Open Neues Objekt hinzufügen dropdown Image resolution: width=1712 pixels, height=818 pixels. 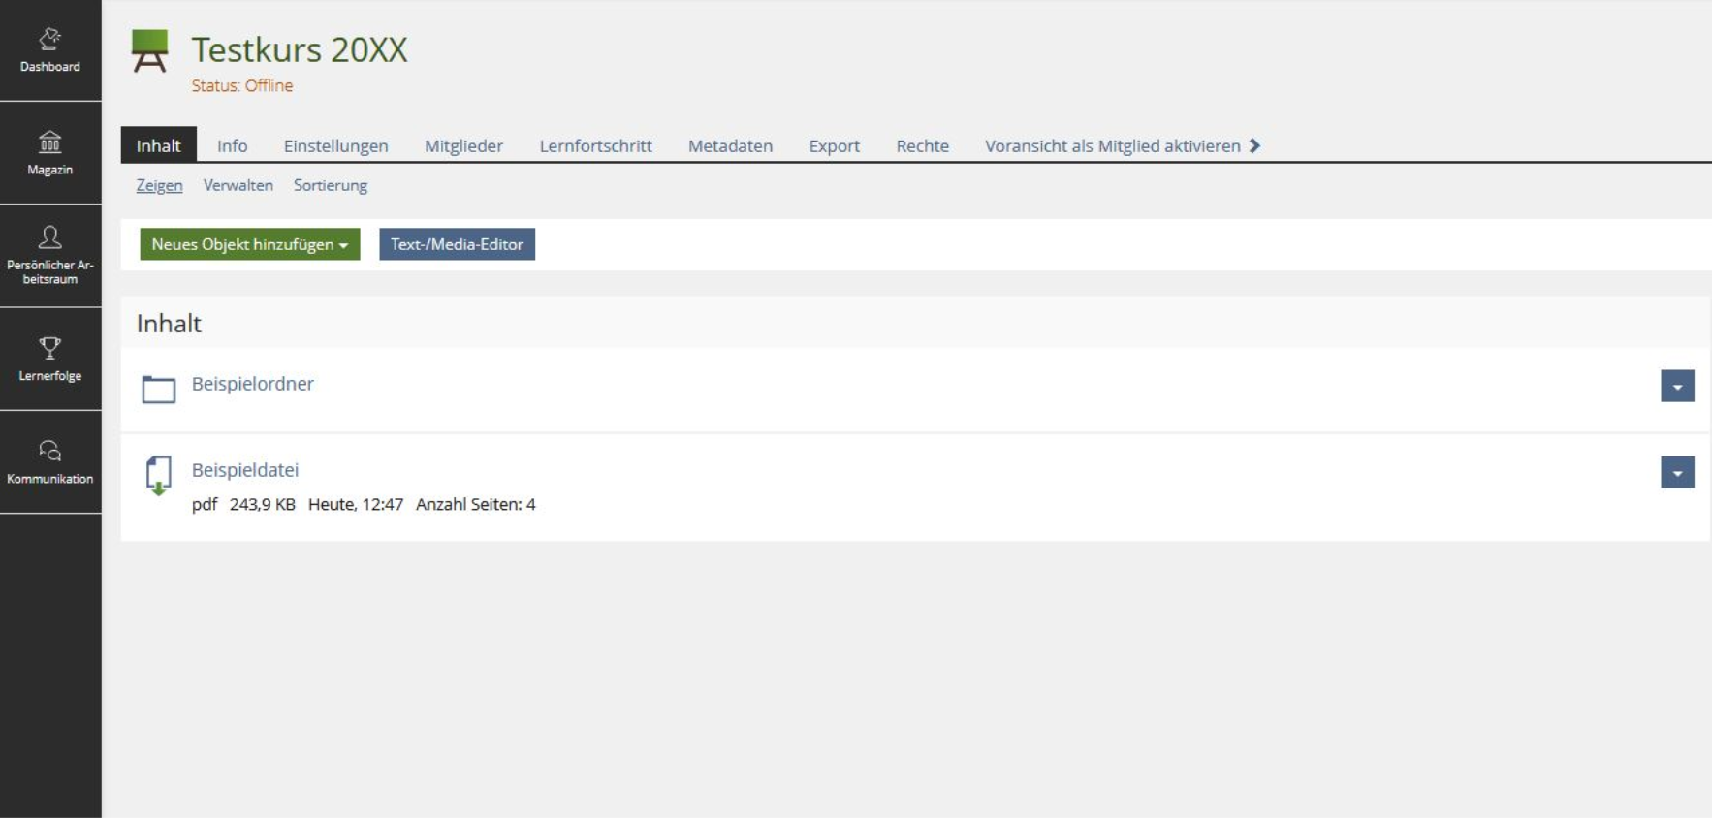click(x=250, y=244)
